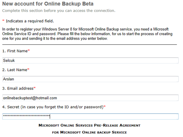Click the "Indicates a required field" note
The image size is (183, 137).
[x=30, y=21]
